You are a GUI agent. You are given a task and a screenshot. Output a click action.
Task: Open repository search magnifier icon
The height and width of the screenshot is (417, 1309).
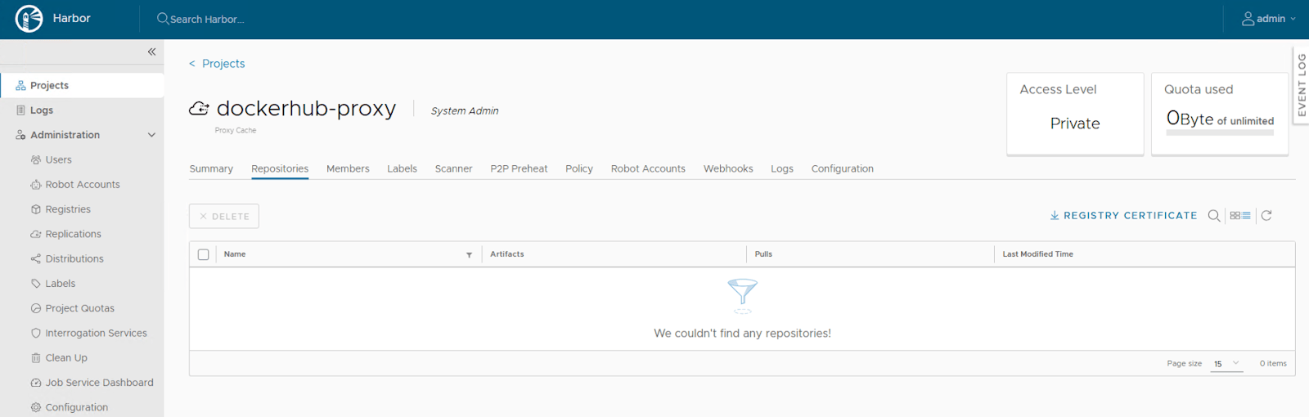[1214, 216]
